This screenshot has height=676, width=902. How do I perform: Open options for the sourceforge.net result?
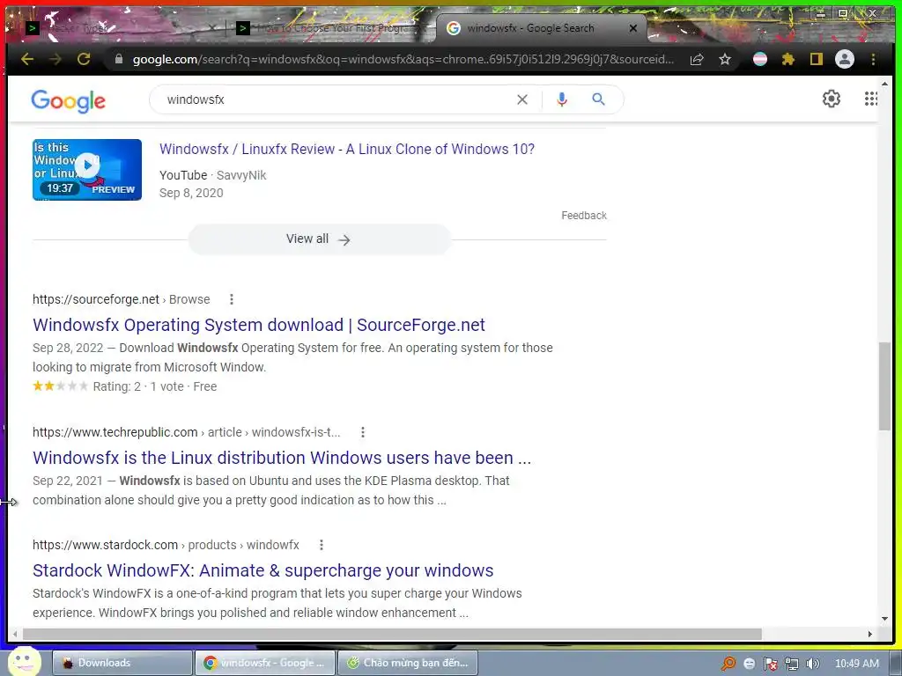point(232,299)
